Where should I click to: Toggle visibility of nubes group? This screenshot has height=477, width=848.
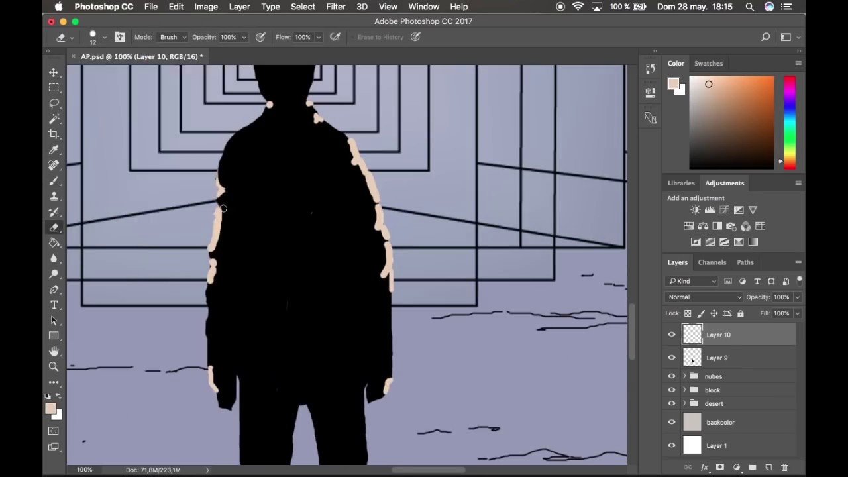point(672,376)
